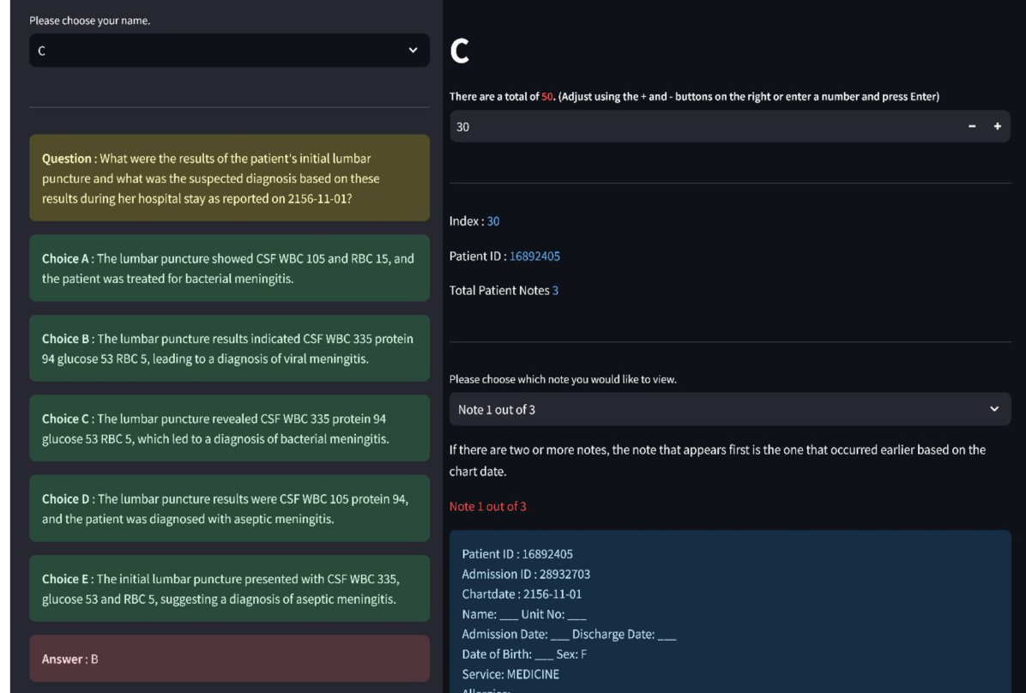Select Choice B mentioning viral meningitis
Viewport: 1026px width, 693px height.
pyautogui.click(x=229, y=348)
